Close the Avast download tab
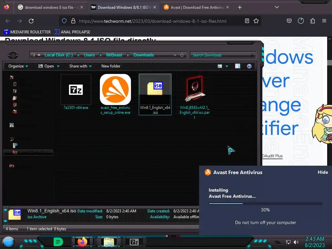The height and width of the screenshot is (249, 332). point(227,7)
